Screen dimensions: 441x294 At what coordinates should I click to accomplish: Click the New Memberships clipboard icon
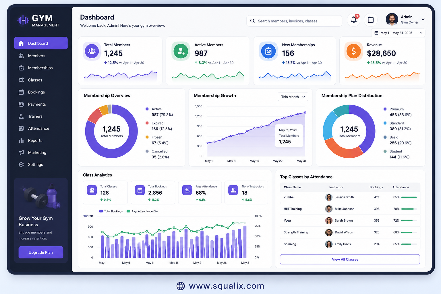tap(268, 51)
